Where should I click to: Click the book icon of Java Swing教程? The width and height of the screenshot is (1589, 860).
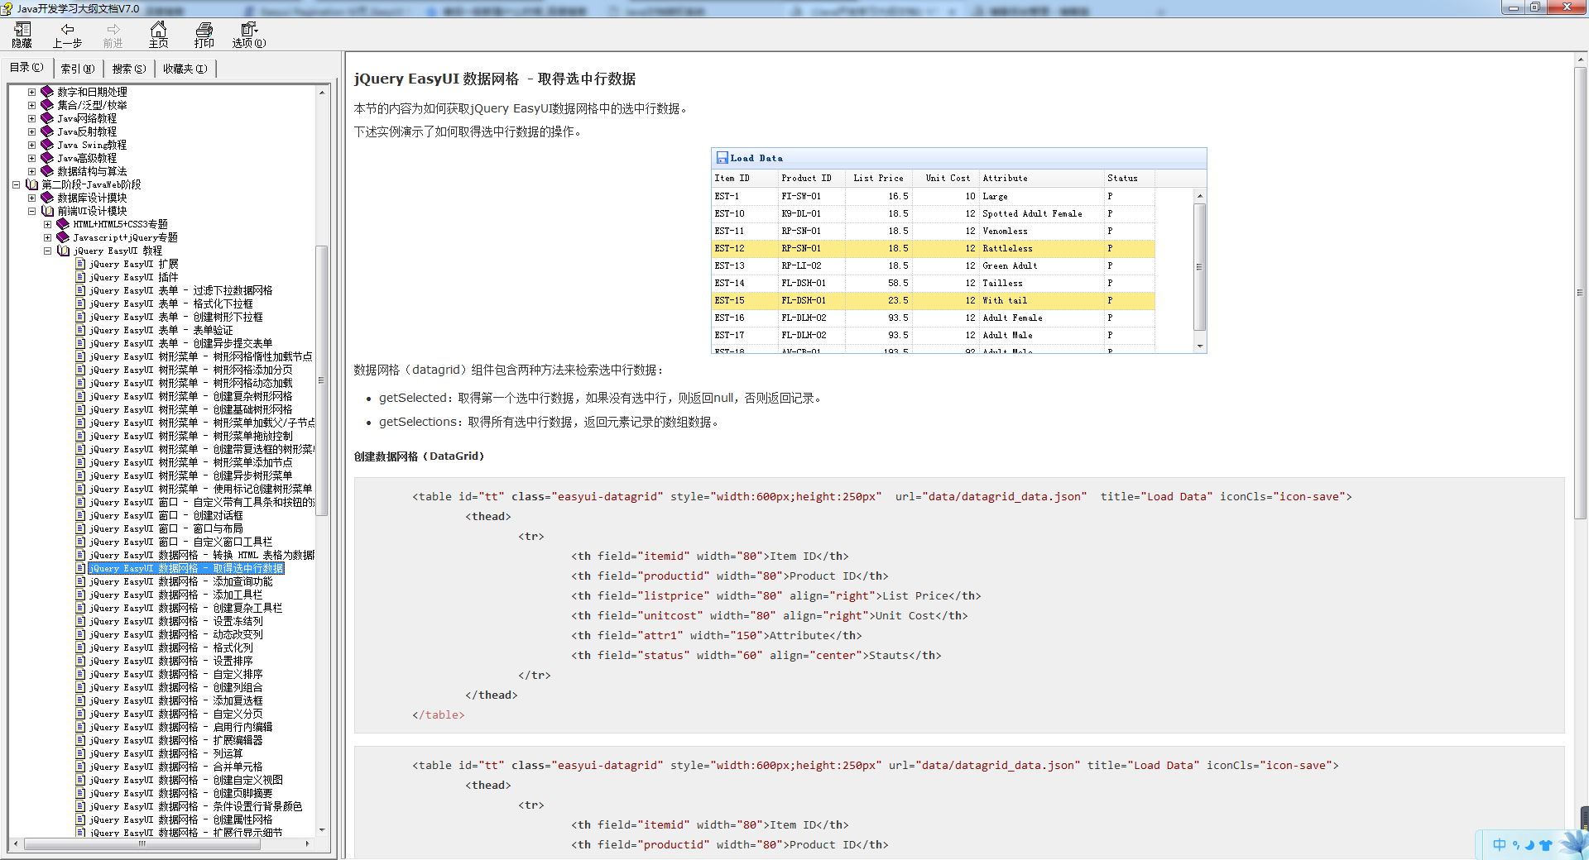click(47, 145)
